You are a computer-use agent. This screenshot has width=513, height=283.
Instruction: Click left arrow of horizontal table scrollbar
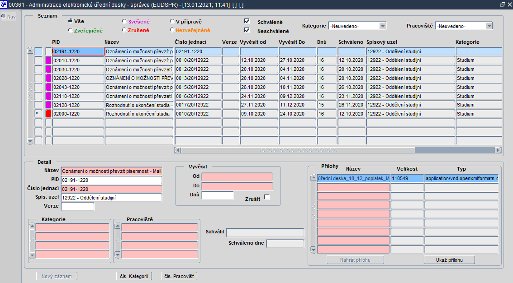click(x=178, y=150)
